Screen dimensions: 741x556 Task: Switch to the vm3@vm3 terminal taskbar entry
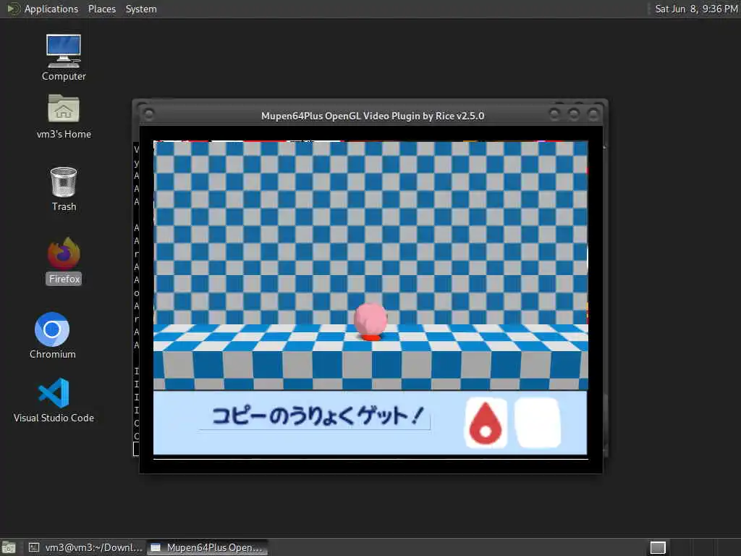(x=85, y=547)
